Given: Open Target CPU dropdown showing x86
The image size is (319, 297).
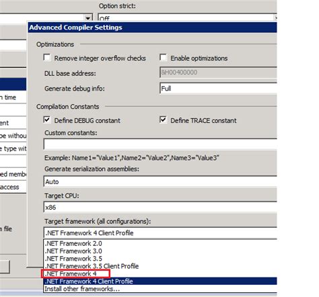Looking at the screenshot, I should [160, 207].
